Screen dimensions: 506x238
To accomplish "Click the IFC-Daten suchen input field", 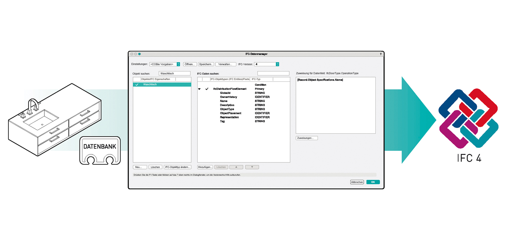I will pos(273,73).
